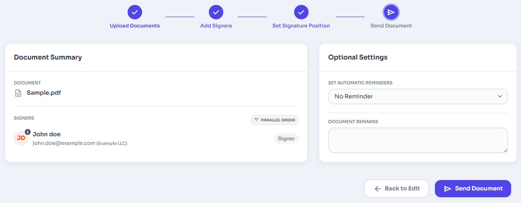The width and height of the screenshot is (521, 203).
Task: Click the reminder dropdown chevron arrow
Action: click(500, 96)
